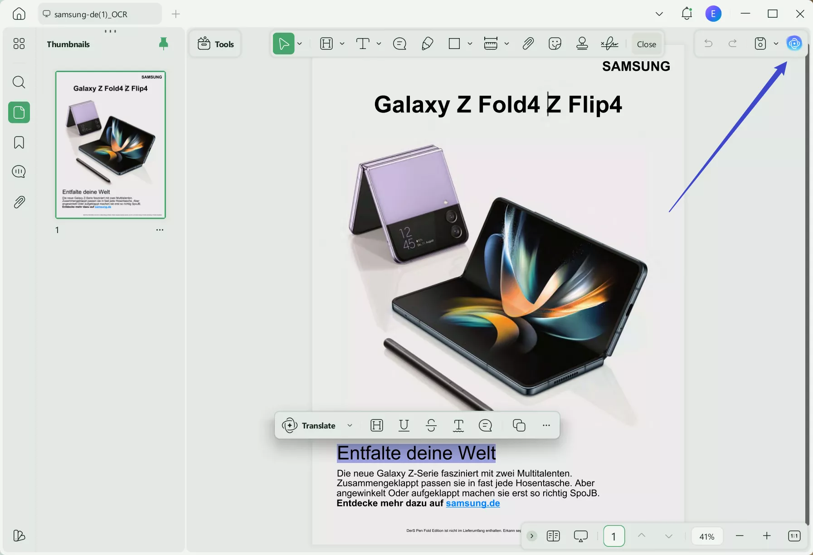
Task: Expand the Translate dropdown arrow
Action: click(350, 425)
